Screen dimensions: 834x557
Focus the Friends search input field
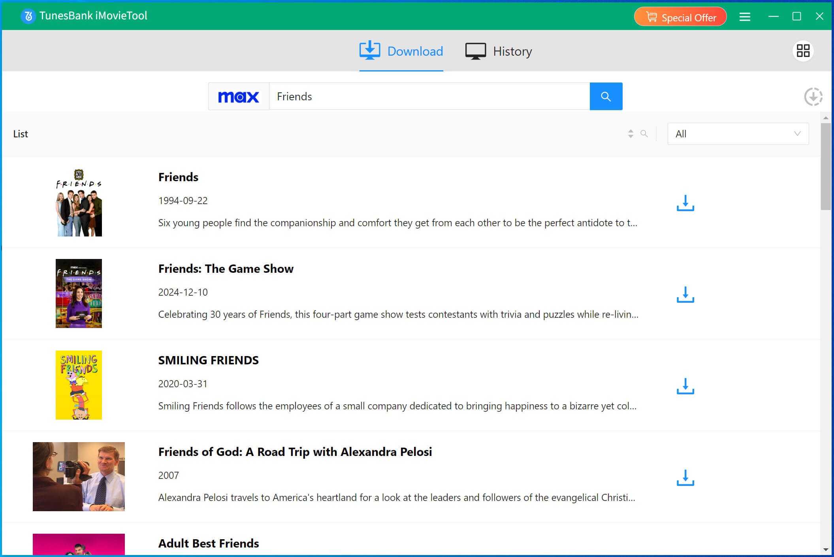tap(429, 96)
